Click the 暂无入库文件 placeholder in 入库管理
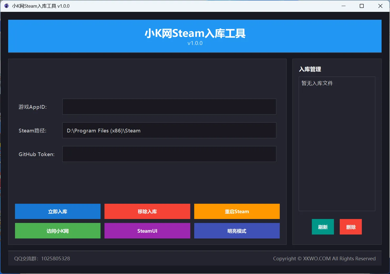This screenshot has width=390, height=274. point(317,83)
